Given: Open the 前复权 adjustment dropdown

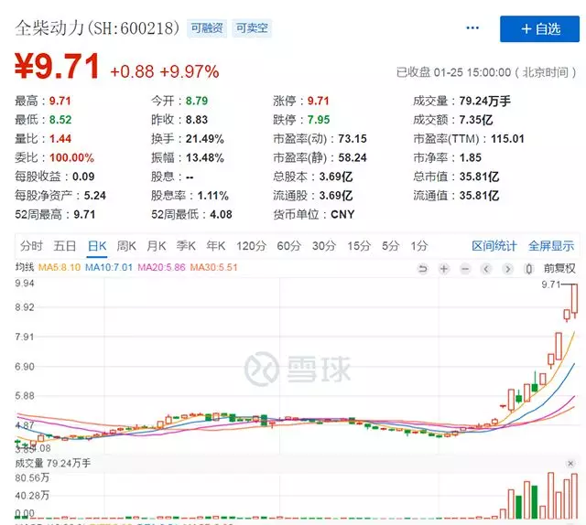Looking at the screenshot, I should (x=559, y=269).
